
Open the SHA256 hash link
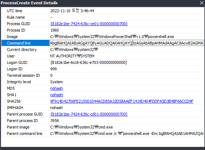click(122, 101)
